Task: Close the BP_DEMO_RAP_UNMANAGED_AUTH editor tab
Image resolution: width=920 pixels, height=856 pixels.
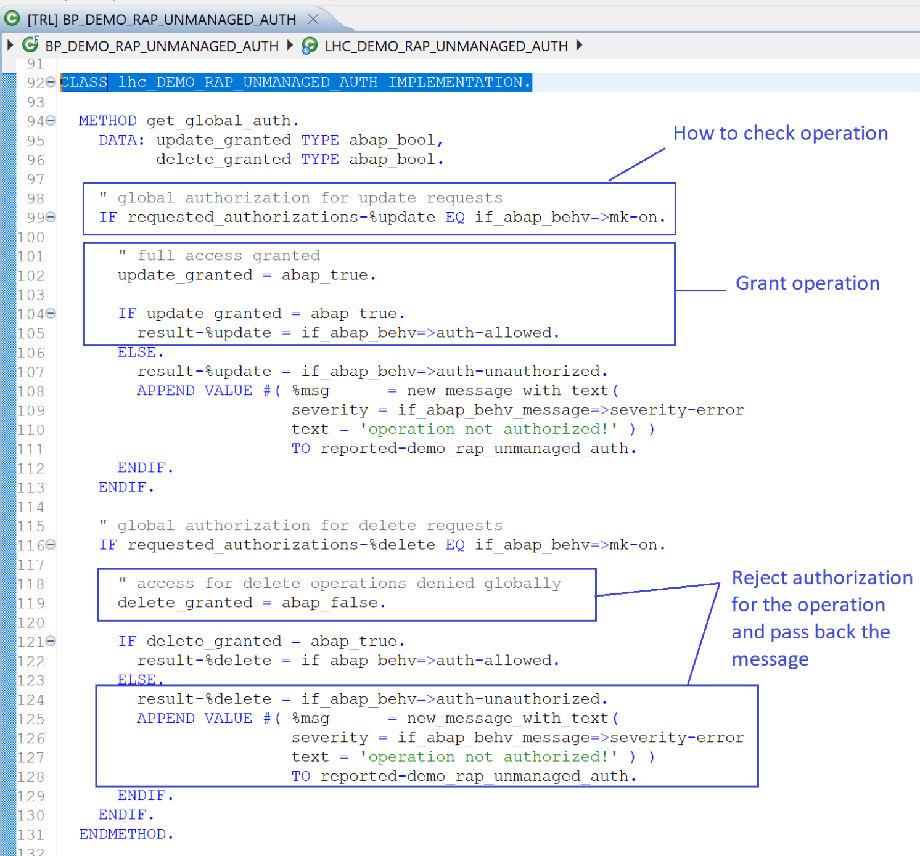Action: click(x=313, y=19)
